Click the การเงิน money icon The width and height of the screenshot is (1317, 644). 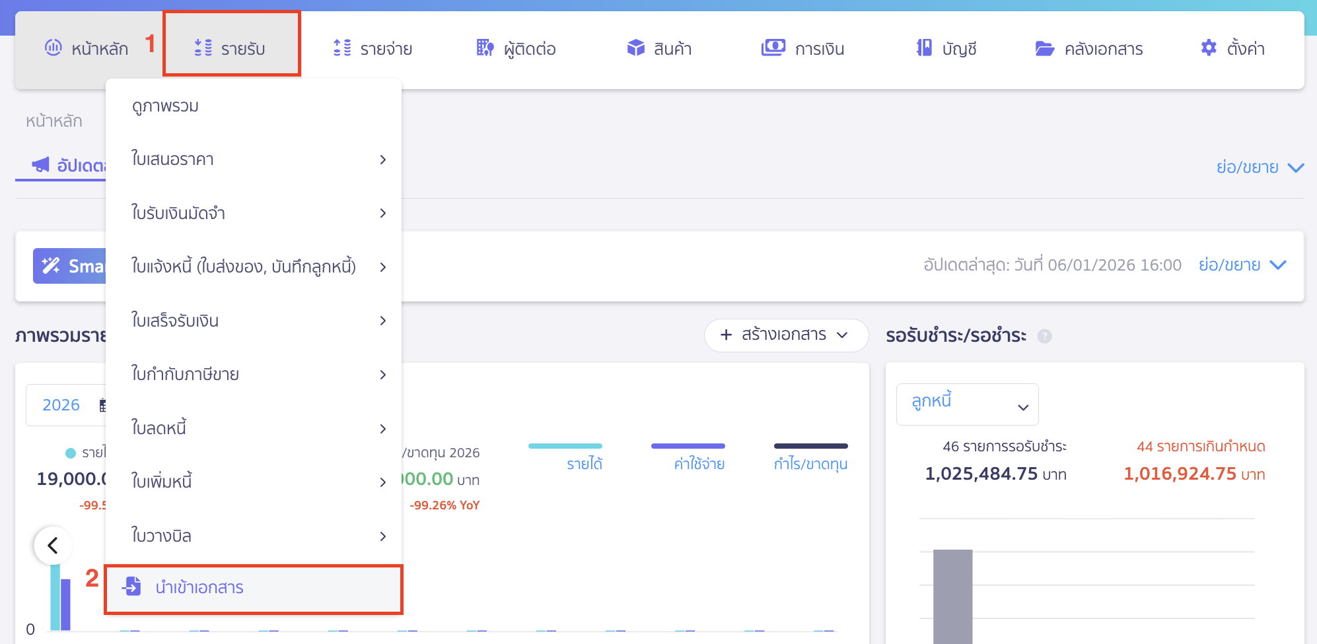[x=773, y=48]
